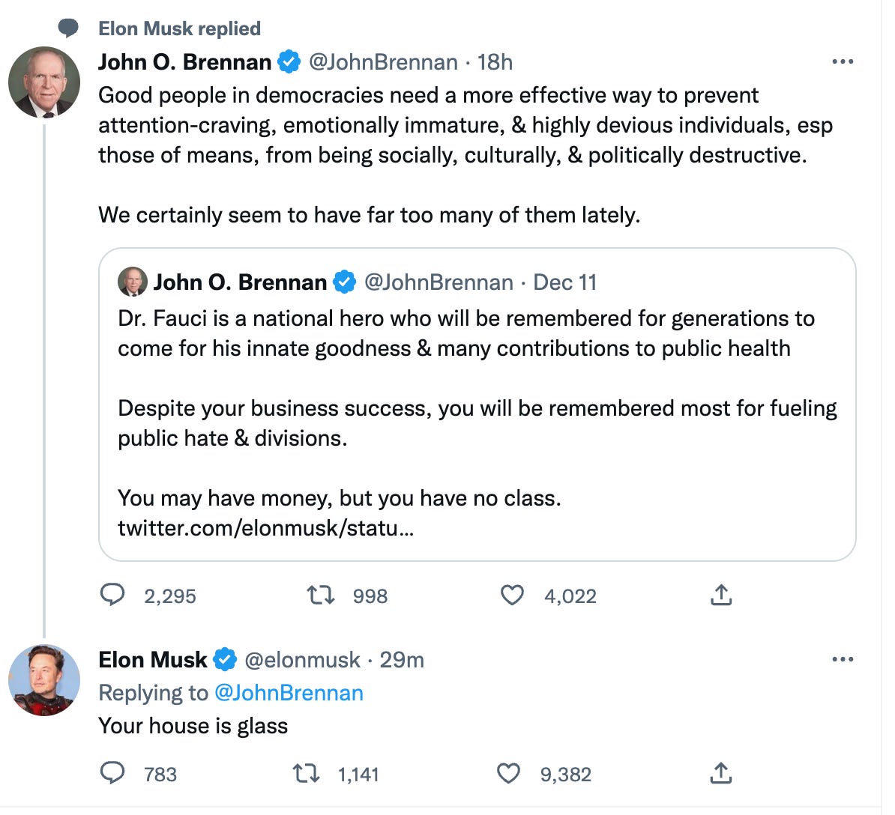Screen dimensions: 895x815
Task: Open Elon Musk's profile picture
Action: 43,680
